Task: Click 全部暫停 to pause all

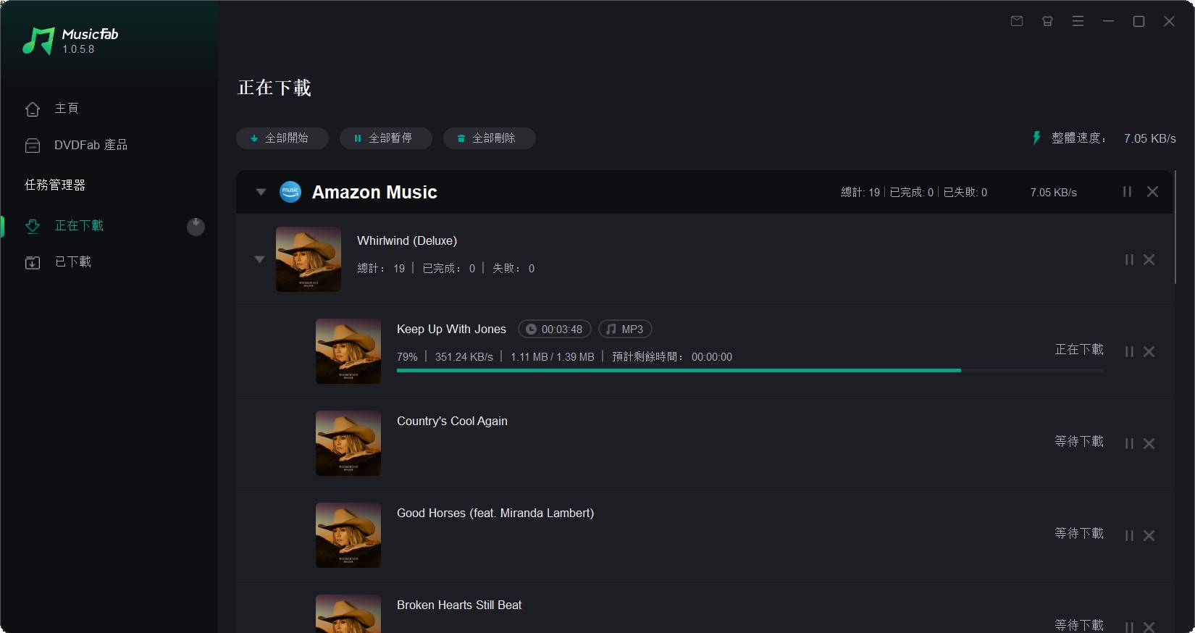Action: (x=386, y=138)
